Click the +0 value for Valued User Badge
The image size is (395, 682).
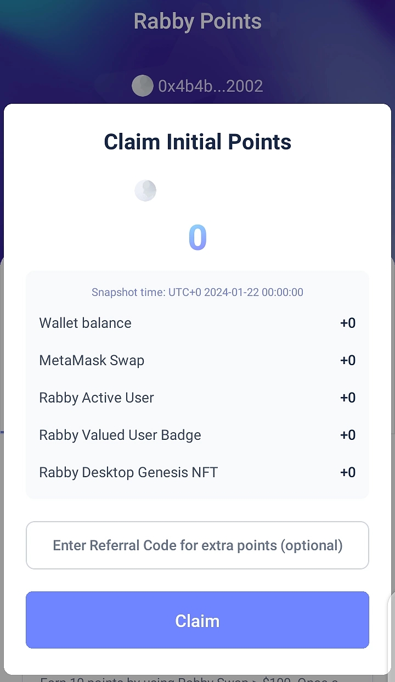[348, 435]
